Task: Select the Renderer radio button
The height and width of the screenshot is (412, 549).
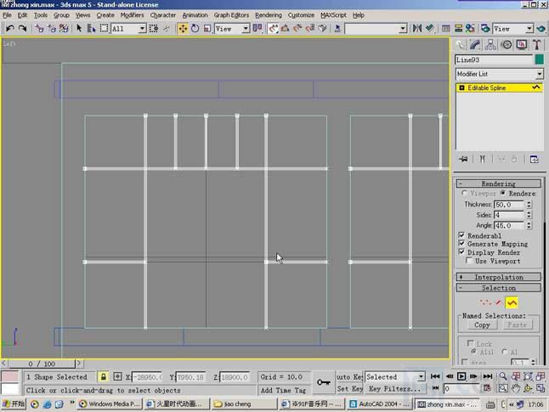Action: 503,193
